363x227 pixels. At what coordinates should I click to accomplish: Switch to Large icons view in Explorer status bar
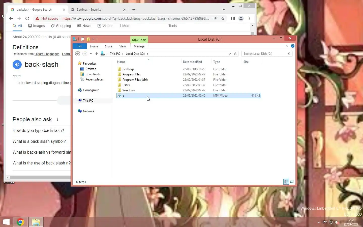click(x=292, y=182)
